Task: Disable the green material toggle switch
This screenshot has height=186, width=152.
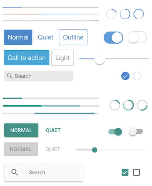Action: point(115,132)
